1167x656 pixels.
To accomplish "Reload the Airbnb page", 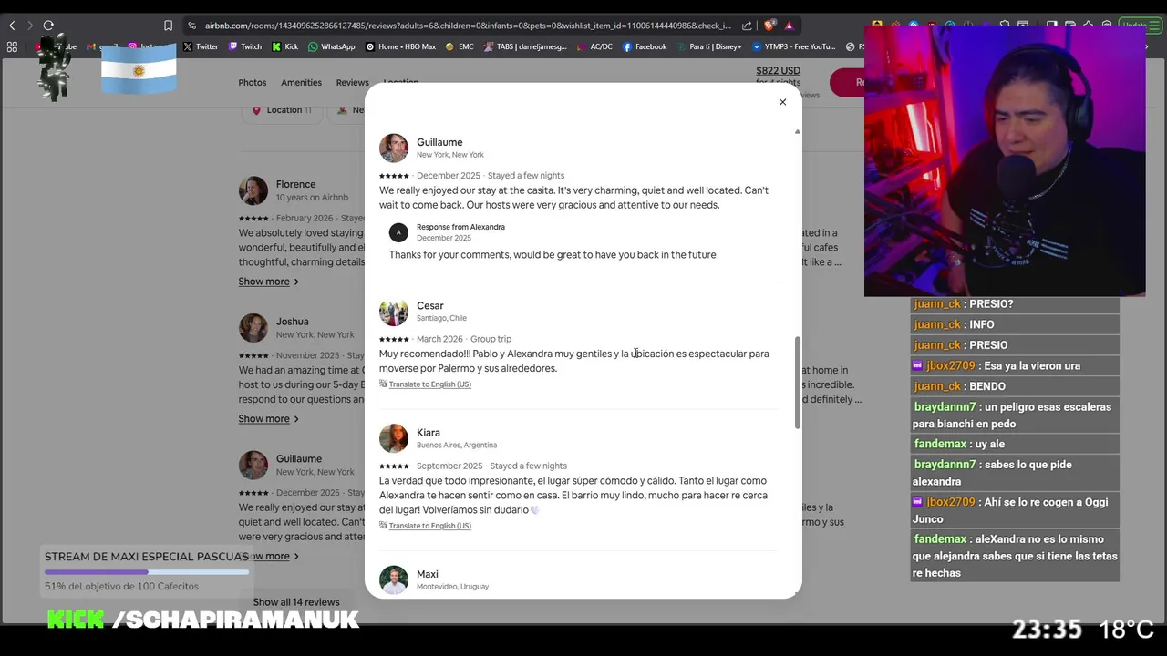I will (48, 26).
